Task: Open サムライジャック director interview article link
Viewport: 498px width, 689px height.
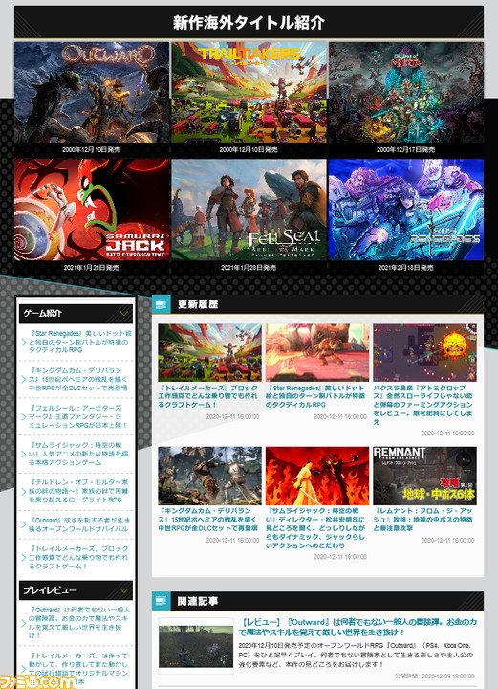Action: pyautogui.click(x=316, y=527)
